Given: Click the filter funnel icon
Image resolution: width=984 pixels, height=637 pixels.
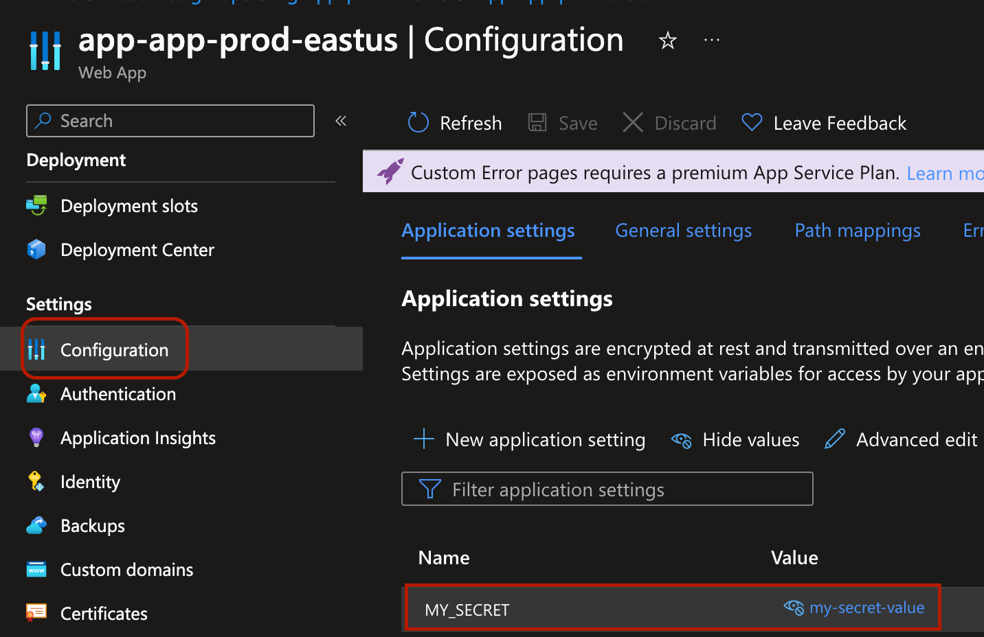Looking at the screenshot, I should coord(430,489).
